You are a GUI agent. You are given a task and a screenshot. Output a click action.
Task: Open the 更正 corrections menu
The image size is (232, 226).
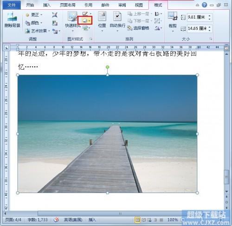(x=34, y=15)
